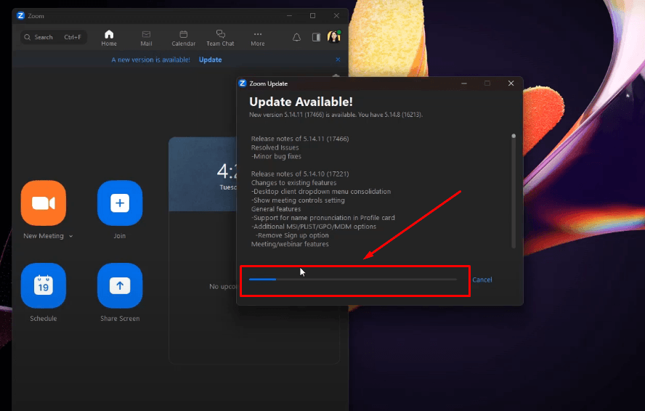Minimize the main Zoom window
This screenshot has width=645, height=411.
290,16
